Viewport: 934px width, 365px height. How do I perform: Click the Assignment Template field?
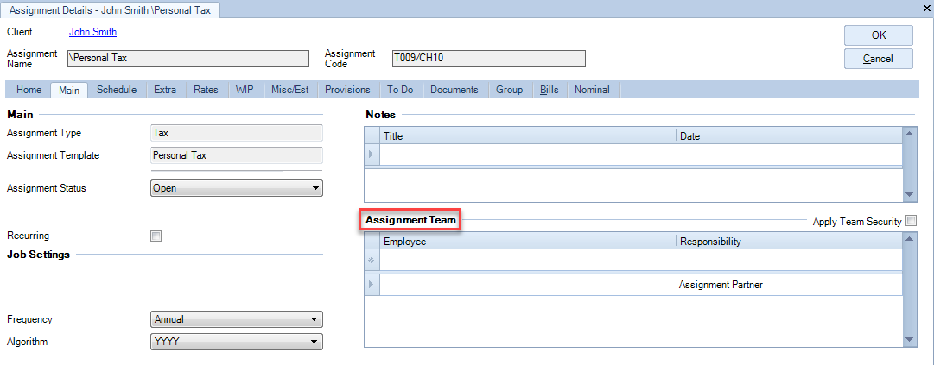237,155
